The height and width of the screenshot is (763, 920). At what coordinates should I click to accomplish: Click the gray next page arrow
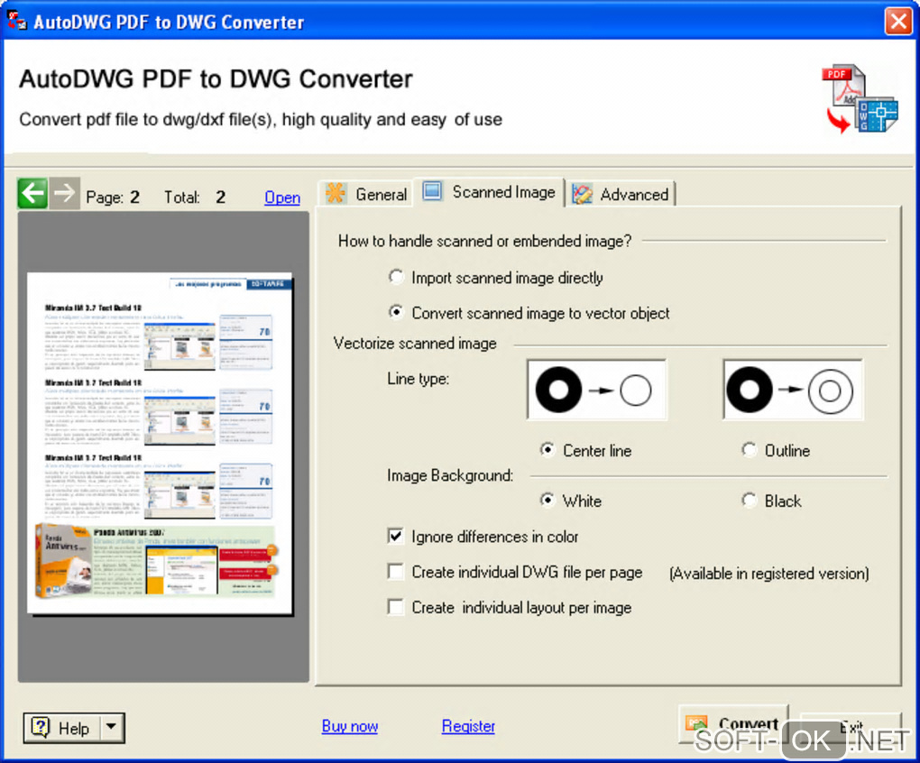click(64, 193)
